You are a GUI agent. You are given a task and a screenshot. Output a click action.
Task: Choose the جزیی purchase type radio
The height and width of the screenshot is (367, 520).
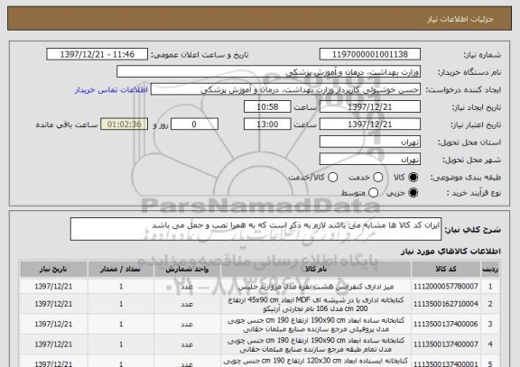(413, 193)
